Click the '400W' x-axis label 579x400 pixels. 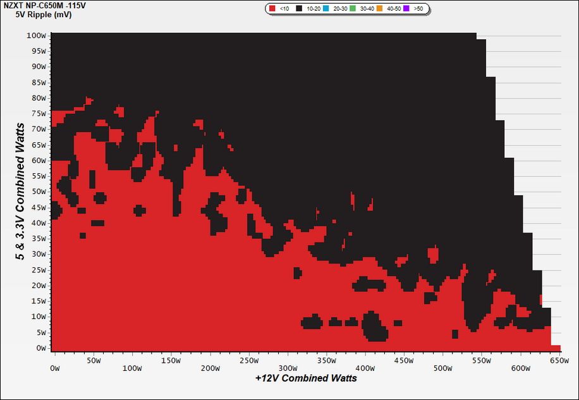click(365, 368)
